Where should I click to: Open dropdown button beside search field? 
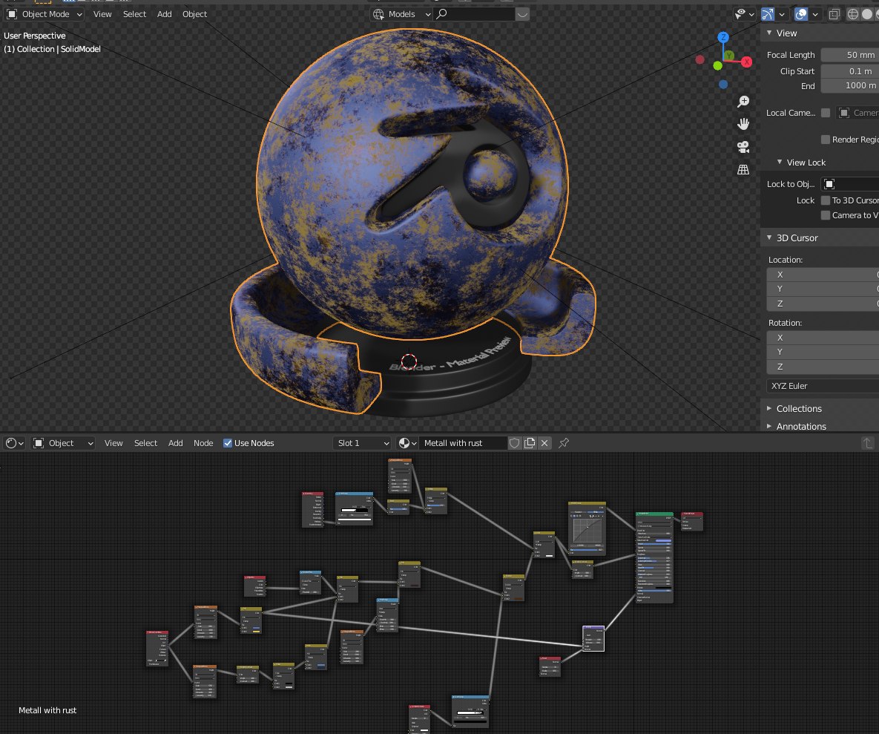pyautogui.click(x=522, y=14)
